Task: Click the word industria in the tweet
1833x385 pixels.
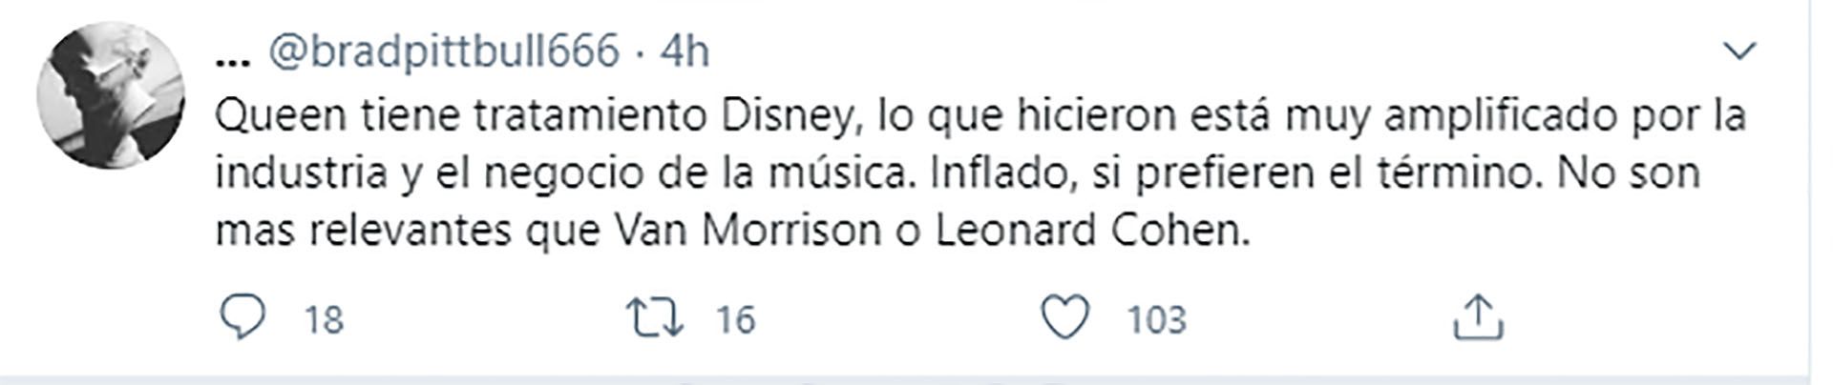Action: pyautogui.click(x=301, y=173)
